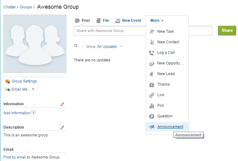The height and width of the screenshot is (161, 238).
Task: Click the File document icon
Action: [x=98, y=21]
